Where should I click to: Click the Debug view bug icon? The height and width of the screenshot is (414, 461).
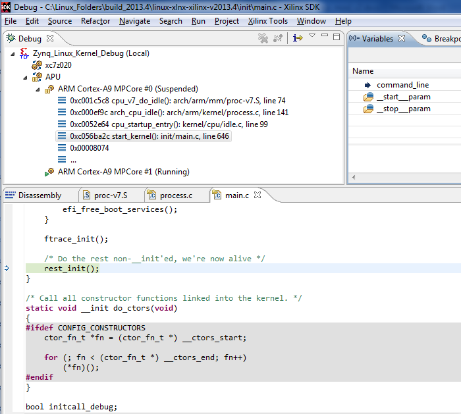click(x=11, y=38)
